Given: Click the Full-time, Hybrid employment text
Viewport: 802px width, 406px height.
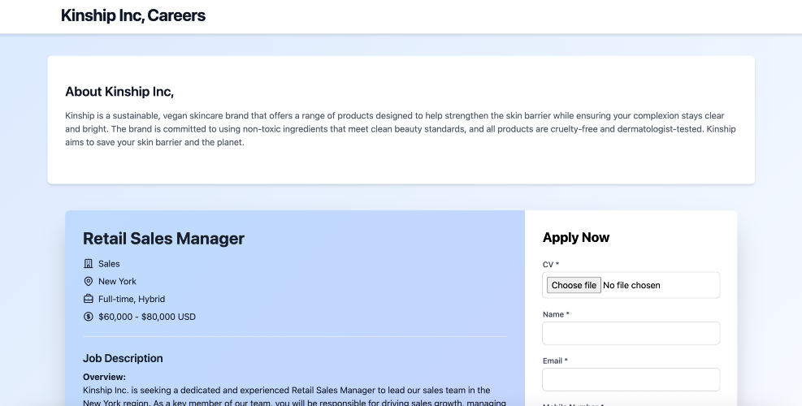Looking at the screenshot, I should 132,299.
